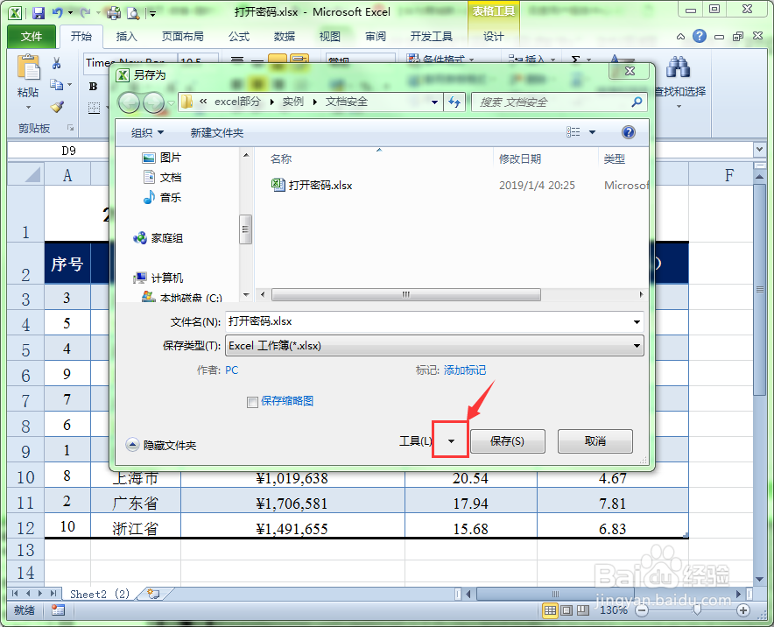
Task: Toggle Bold formatting in the Font group
Action: click(93, 88)
